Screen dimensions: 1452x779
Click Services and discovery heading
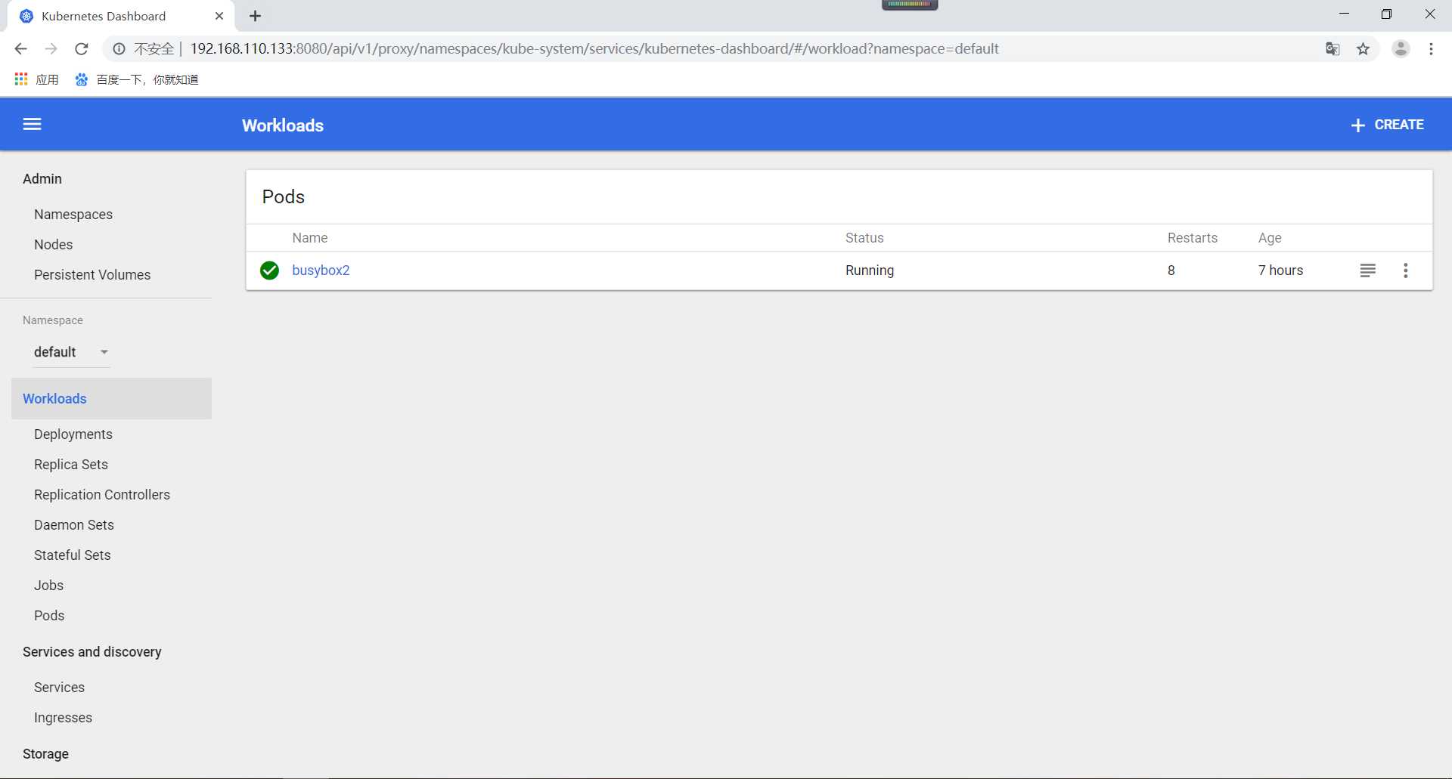coord(92,652)
